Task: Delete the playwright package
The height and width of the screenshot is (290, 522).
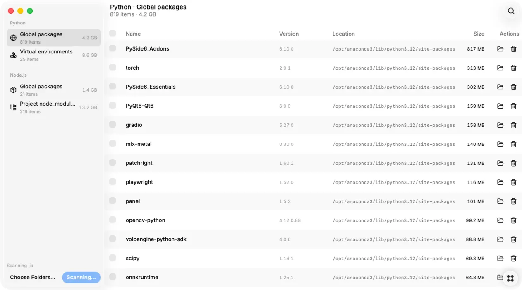Action: (x=513, y=182)
